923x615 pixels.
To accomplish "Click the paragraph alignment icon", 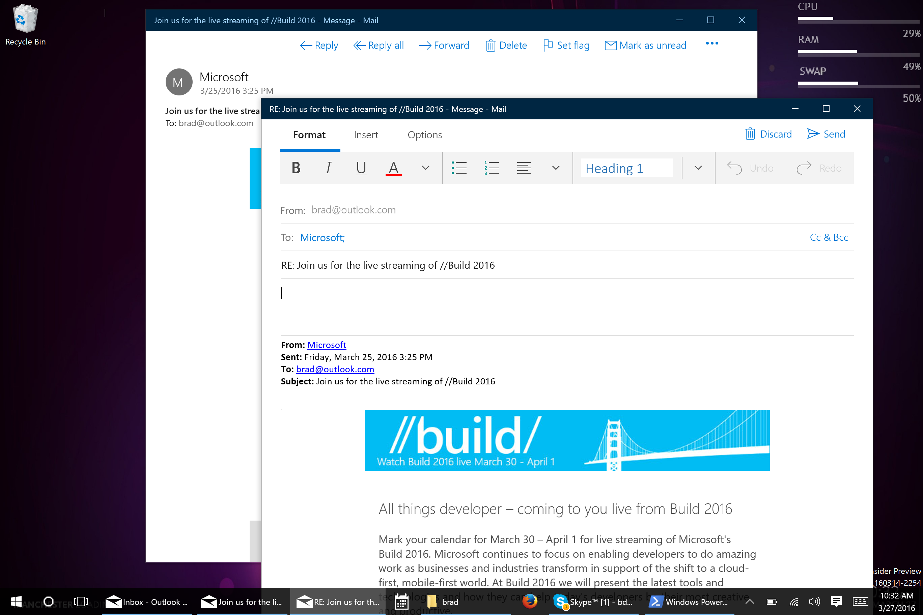I will [x=524, y=168].
